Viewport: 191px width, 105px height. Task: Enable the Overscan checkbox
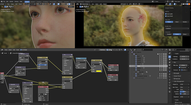click(x=180, y=70)
